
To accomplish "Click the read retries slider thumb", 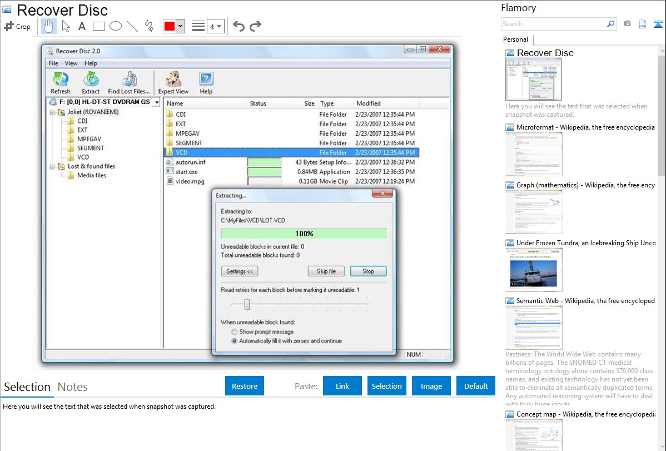I will pos(247,304).
